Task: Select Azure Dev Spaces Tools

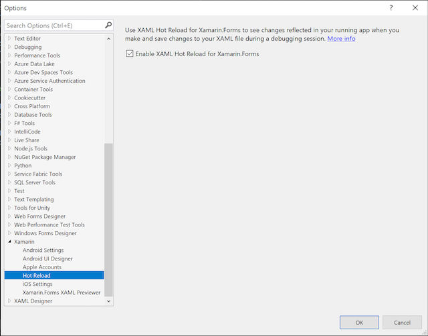Action: 43,72
